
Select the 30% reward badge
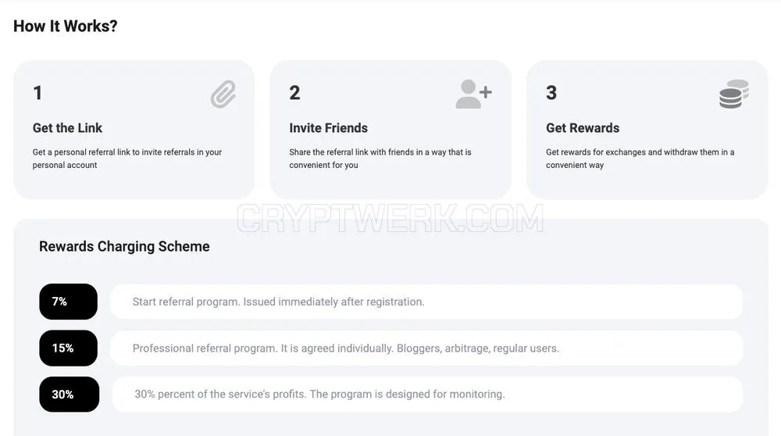(x=70, y=394)
